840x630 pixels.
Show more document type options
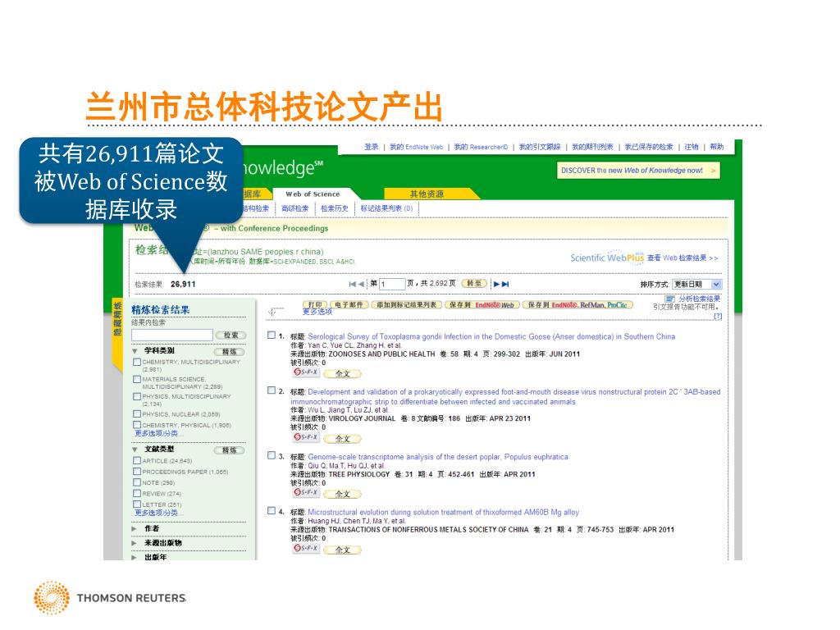click(x=157, y=513)
